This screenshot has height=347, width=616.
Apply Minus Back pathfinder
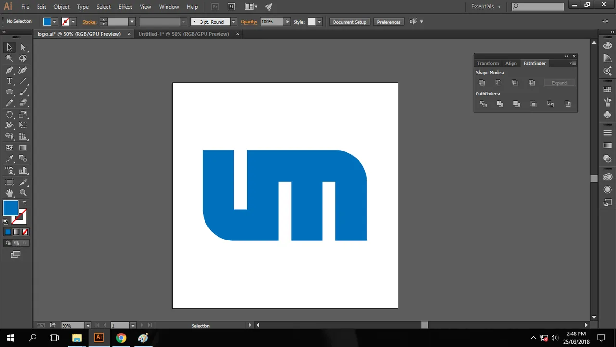click(567, 104)
